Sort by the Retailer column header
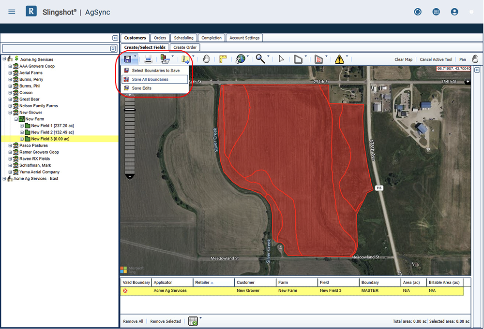 (213, 282)
